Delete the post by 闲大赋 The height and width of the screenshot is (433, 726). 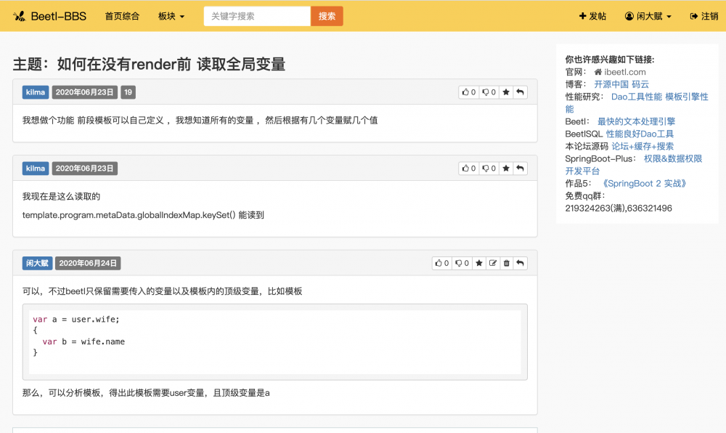507,264
